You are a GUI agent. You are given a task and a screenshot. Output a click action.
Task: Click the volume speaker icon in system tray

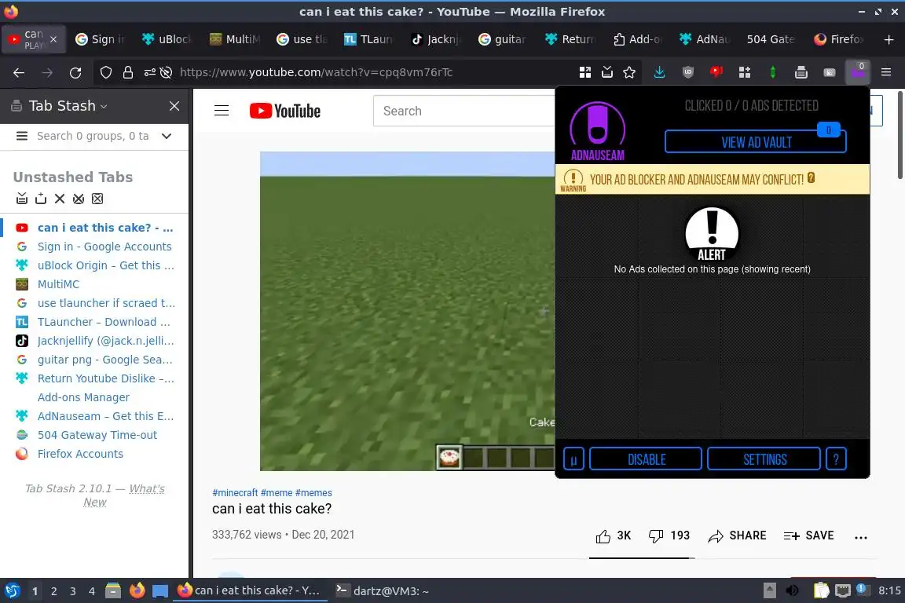click(x=792, y=590)
